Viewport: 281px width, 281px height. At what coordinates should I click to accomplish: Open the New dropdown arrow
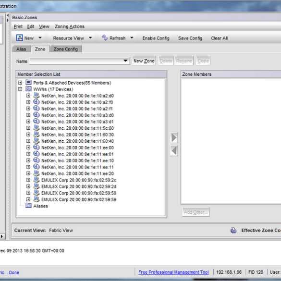[x=40, y=38]
